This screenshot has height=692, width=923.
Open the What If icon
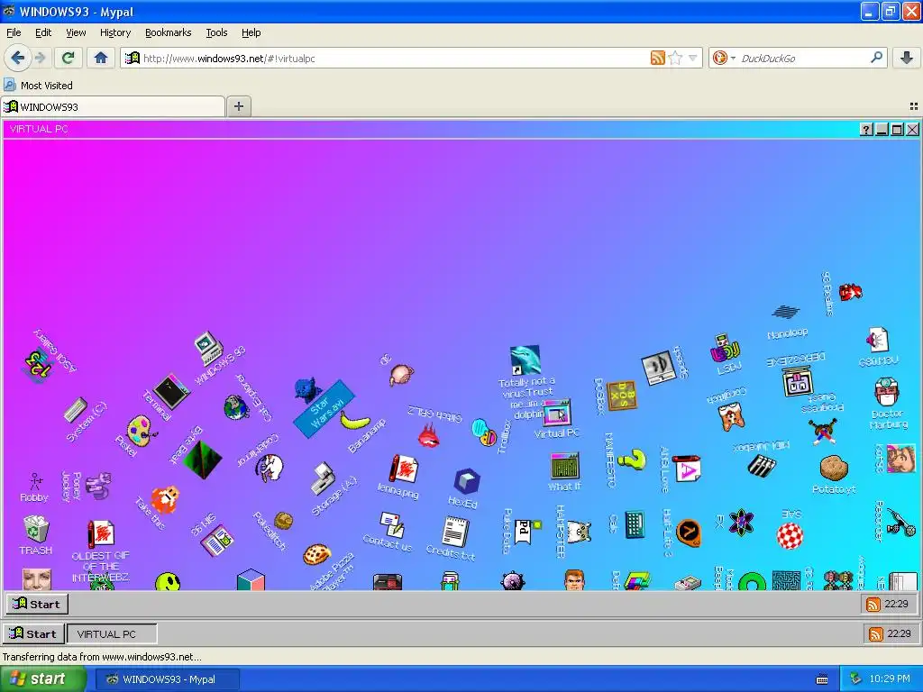[x=565, y=466]
